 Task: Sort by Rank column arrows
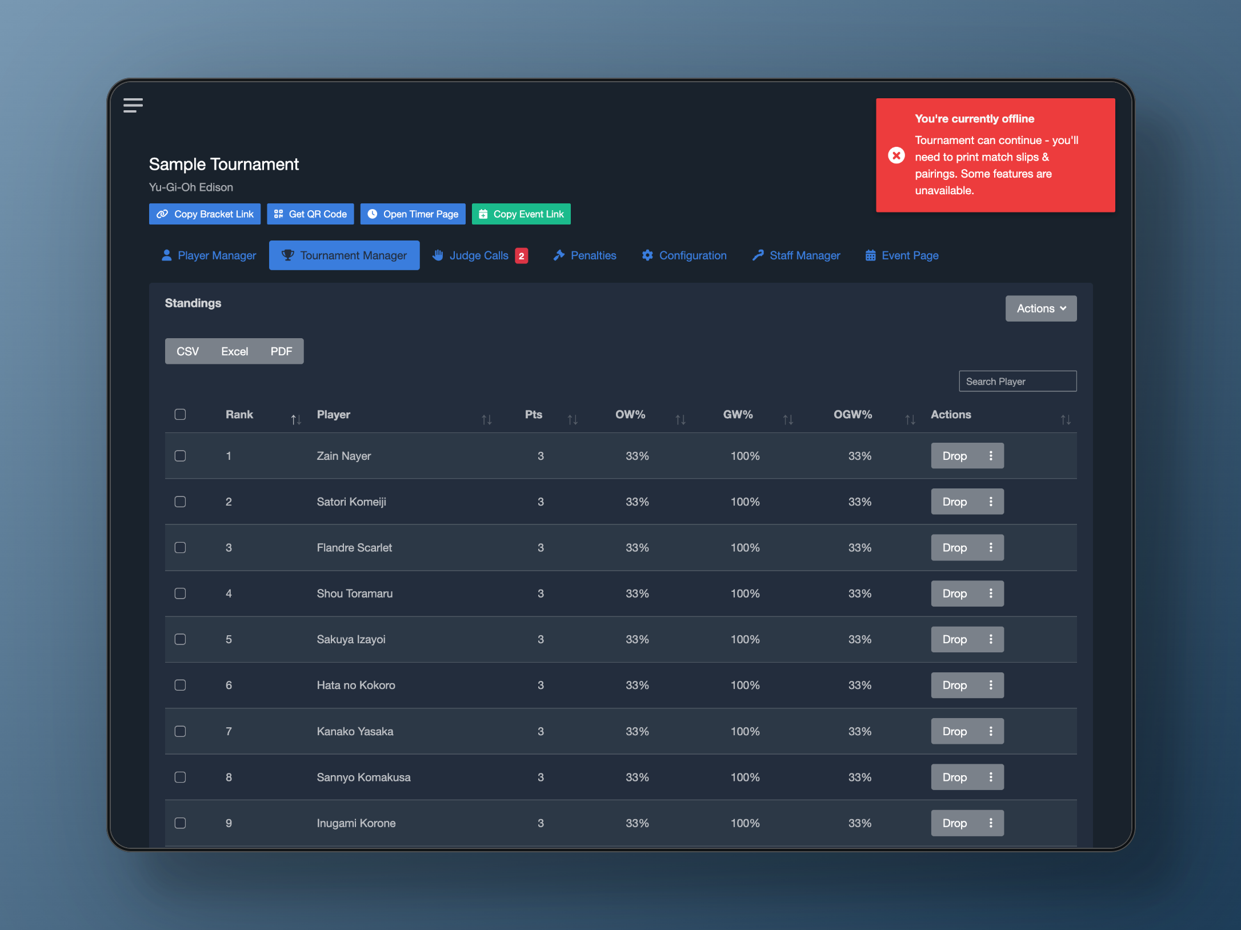point(295,420)
